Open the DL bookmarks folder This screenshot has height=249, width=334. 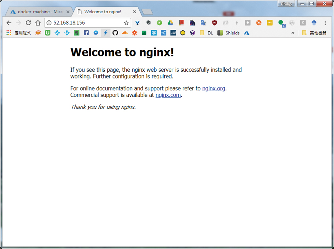pyautogui.click(x=207, y=33)
